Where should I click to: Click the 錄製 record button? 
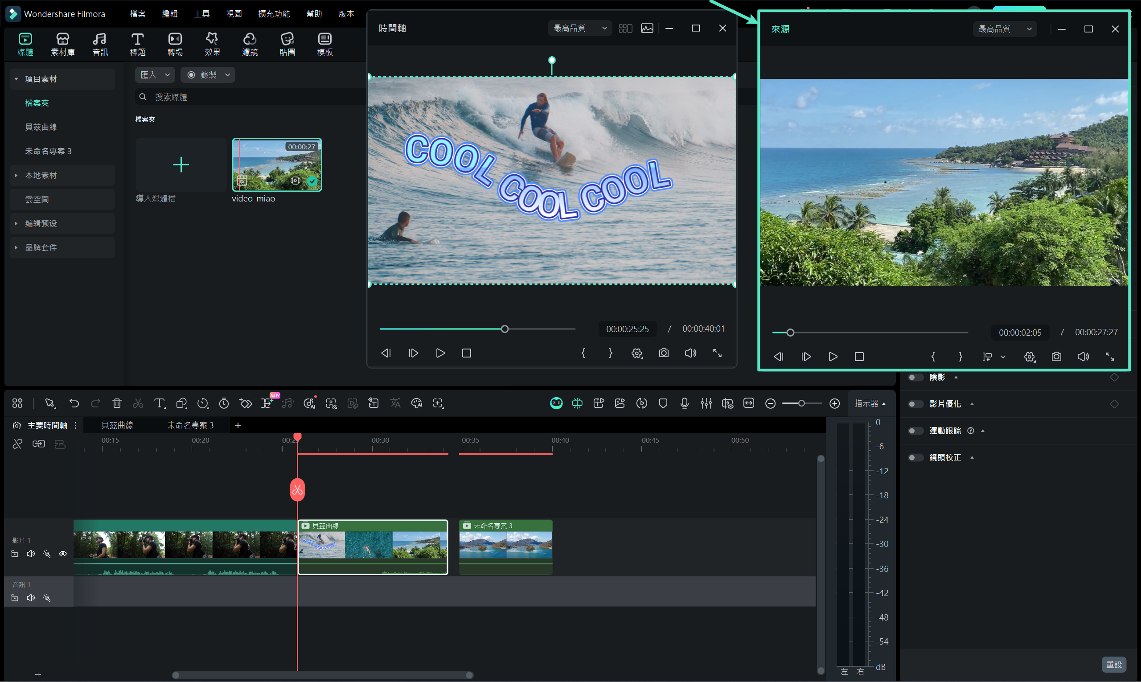pyautogui.click(x=208, y=75)
